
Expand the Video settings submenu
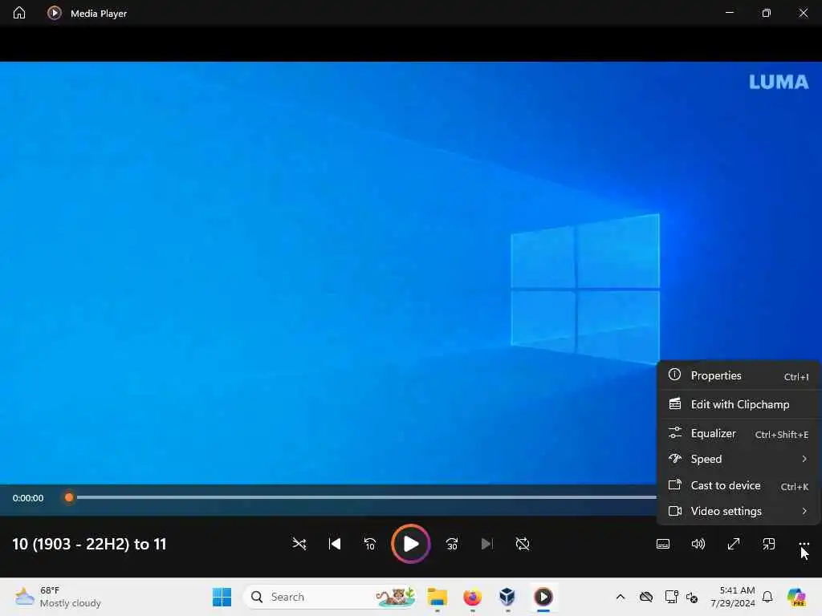[739, 511]
